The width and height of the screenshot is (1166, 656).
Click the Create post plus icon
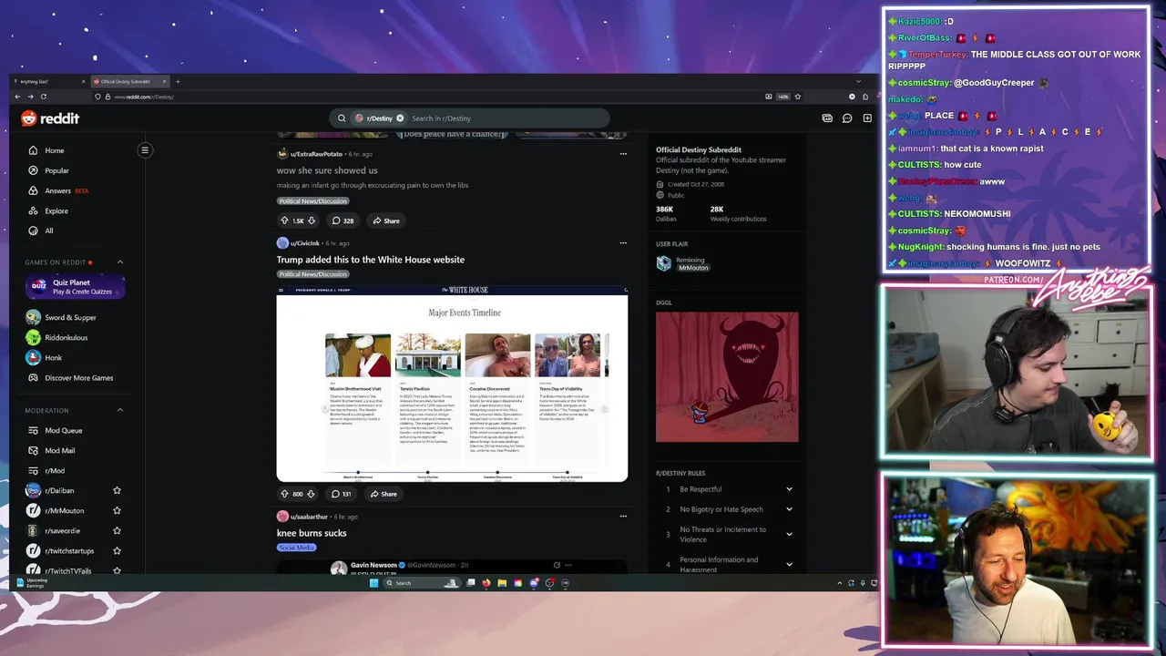tap(867, 118)
